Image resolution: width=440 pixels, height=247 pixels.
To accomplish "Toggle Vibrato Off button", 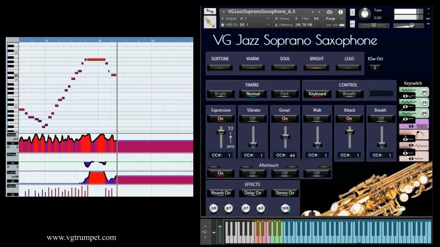I will (x=253, y=118).
